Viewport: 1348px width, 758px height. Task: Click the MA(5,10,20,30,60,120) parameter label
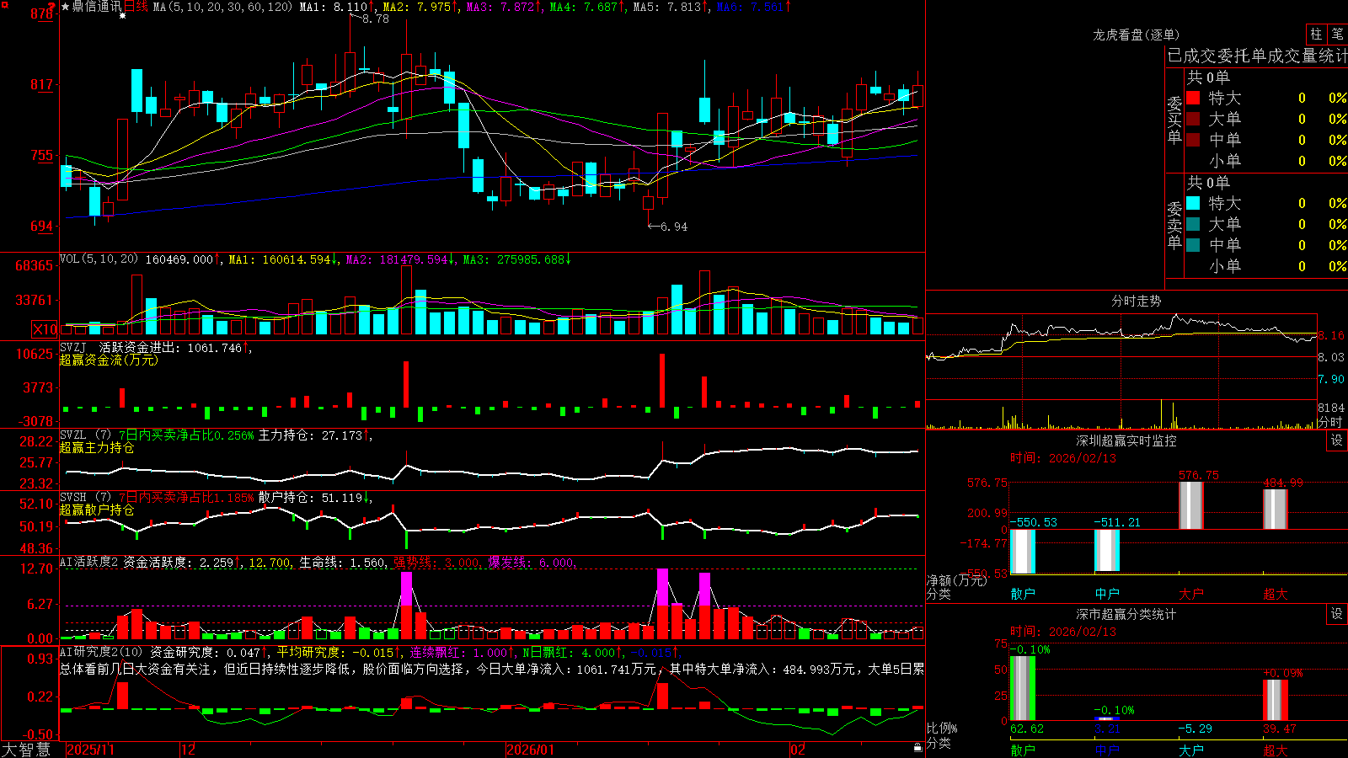[x=222, y=7]
